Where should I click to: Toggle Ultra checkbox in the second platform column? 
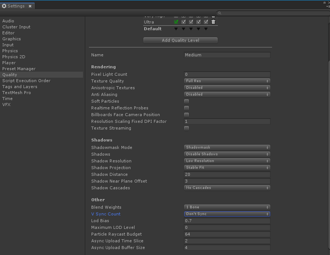183,22
